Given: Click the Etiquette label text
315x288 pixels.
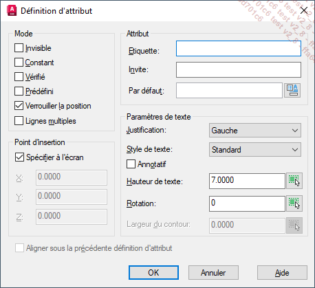Looking at the screenshot, I should 144,51.
